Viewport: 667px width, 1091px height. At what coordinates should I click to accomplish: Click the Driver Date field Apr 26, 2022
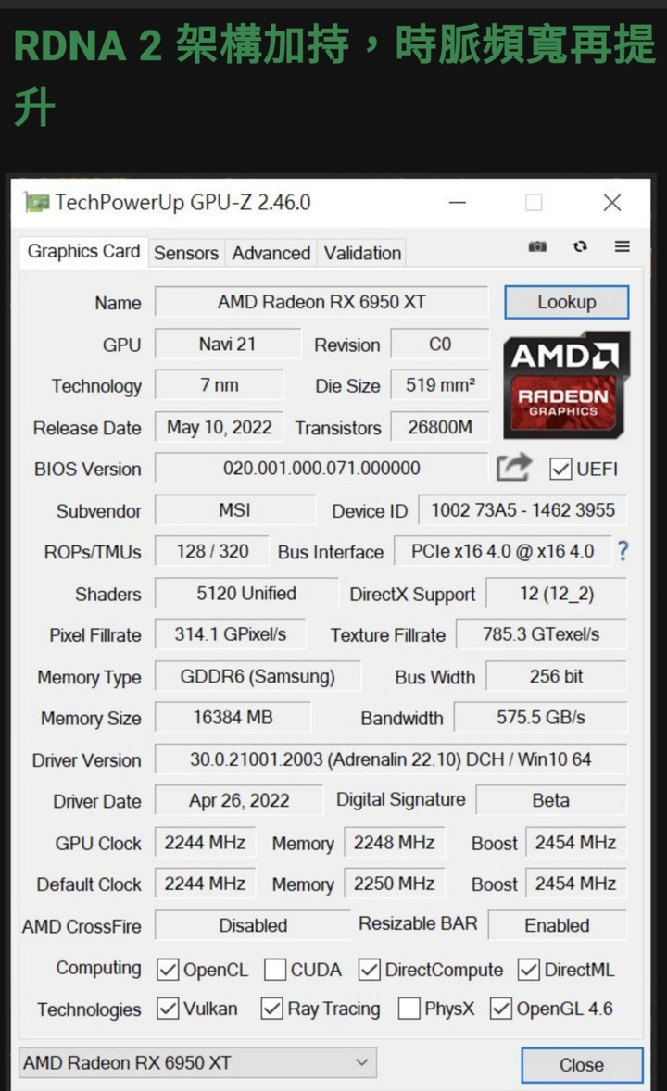239,800
